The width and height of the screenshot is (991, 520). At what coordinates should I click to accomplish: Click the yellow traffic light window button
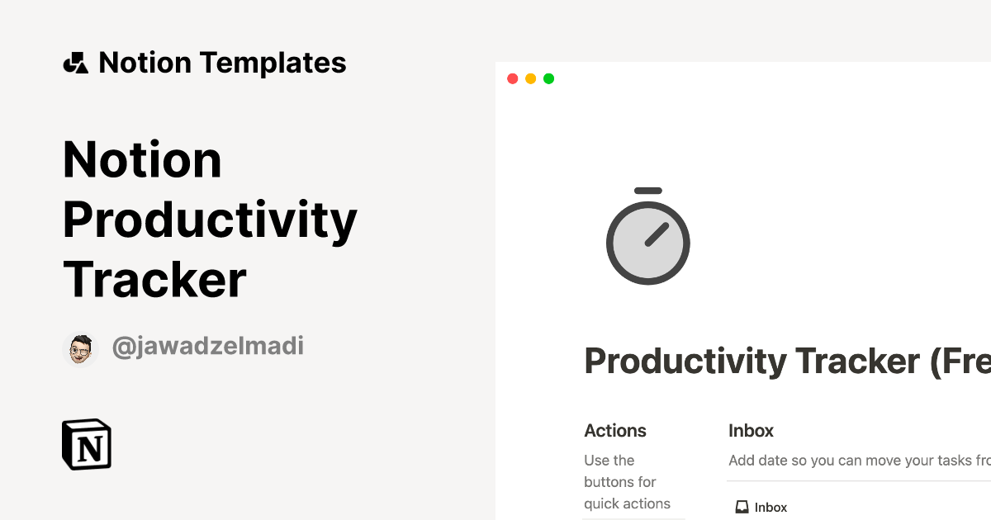click(x=530, y=78)
